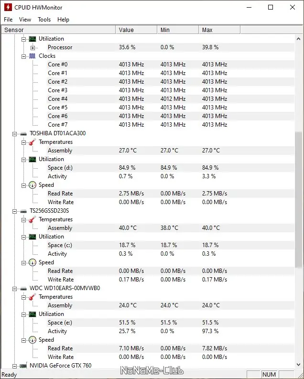This screenshot has height=379, width=304.
Task: Click the NVIDIA GeForce GTX 760 icon
Action: [23, 366]
